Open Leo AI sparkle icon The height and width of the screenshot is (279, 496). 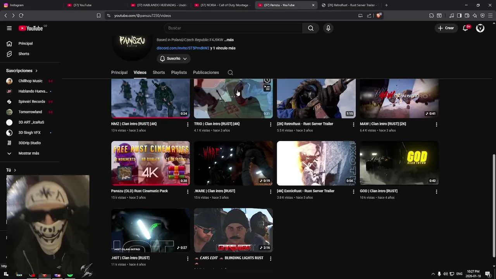tap(475, 15)
